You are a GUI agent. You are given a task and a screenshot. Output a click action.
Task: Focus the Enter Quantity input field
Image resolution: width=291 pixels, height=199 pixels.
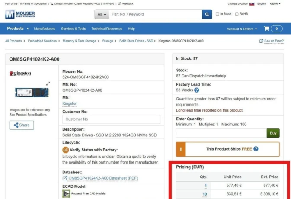221,133
